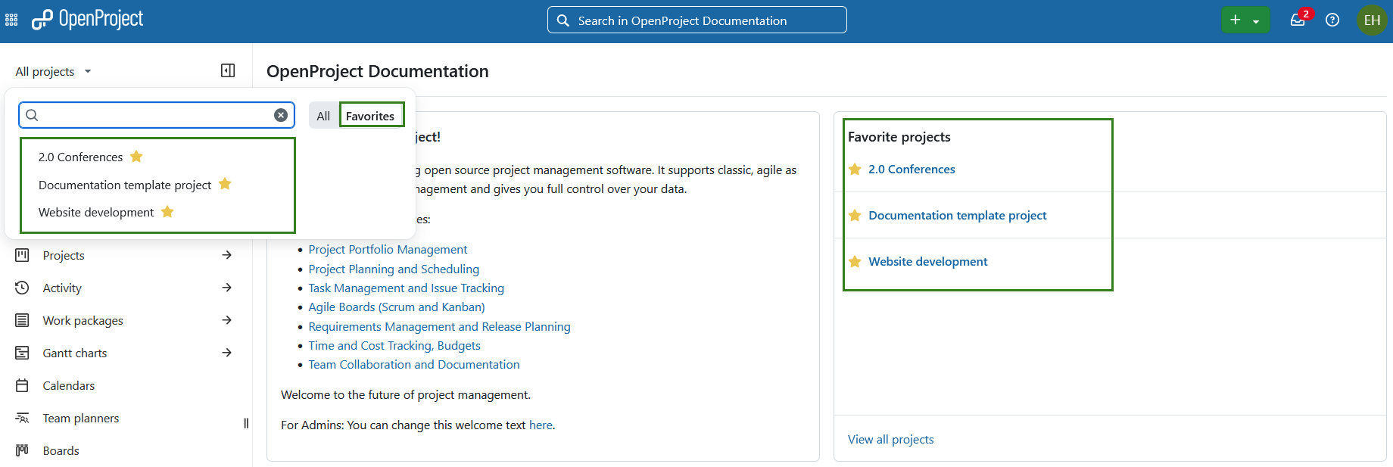Viewport: 1393px width, 467px height.
Task: Click the Projects sidebar icon
Action: point(22,255)
